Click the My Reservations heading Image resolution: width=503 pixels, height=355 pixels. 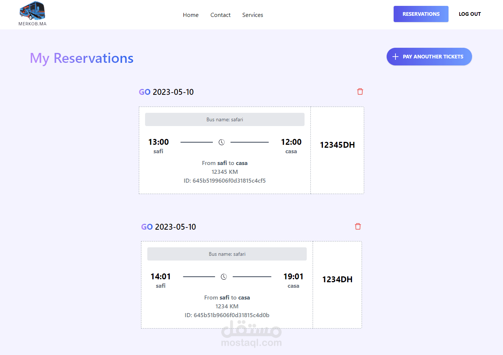pos(82,58)
